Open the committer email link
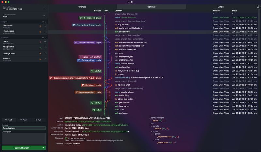 105,131
